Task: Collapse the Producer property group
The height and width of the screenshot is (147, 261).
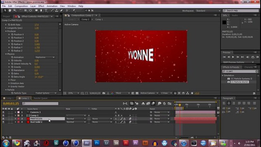Action: pyautogui.click(x=6, y=31)
